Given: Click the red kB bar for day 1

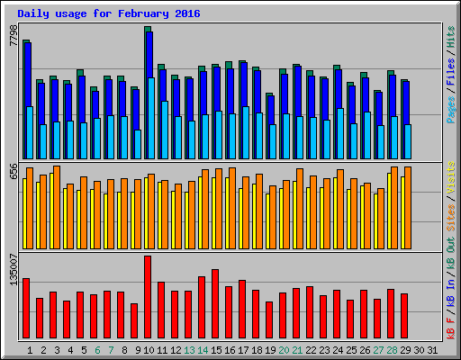Looking at the screenshot, I should [x=26, y=309].
